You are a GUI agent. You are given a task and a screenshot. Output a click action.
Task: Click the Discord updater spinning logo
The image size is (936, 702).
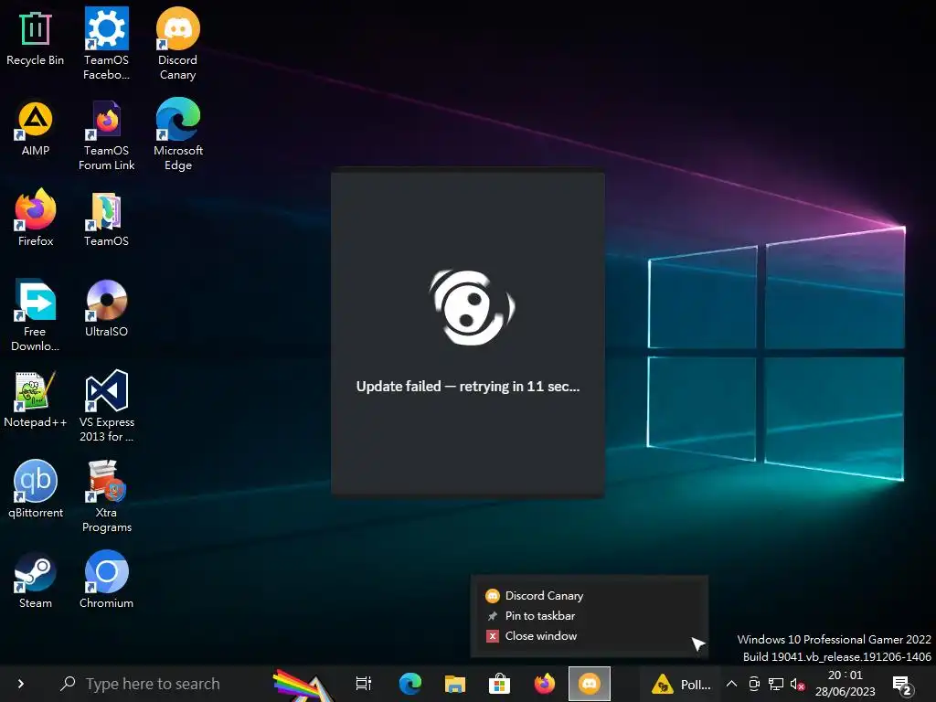coord(472,307)
